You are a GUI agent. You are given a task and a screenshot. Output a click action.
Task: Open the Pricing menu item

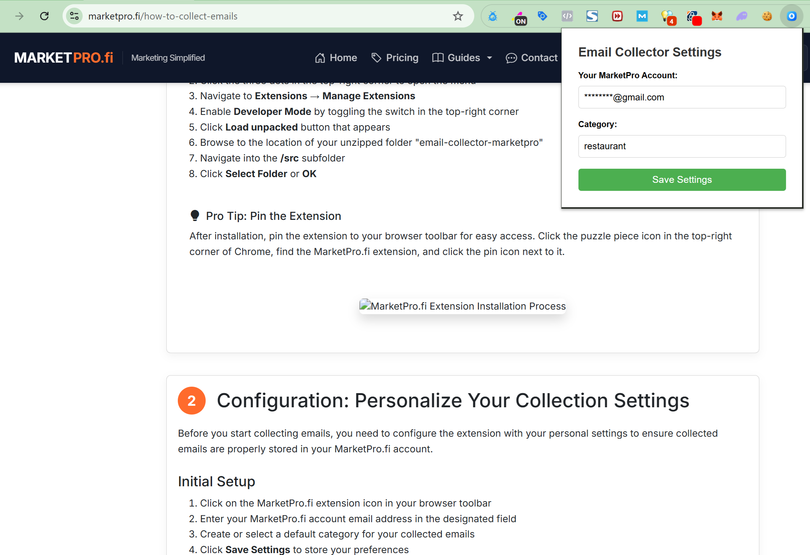pyautogui.click(x=395, y=58)
